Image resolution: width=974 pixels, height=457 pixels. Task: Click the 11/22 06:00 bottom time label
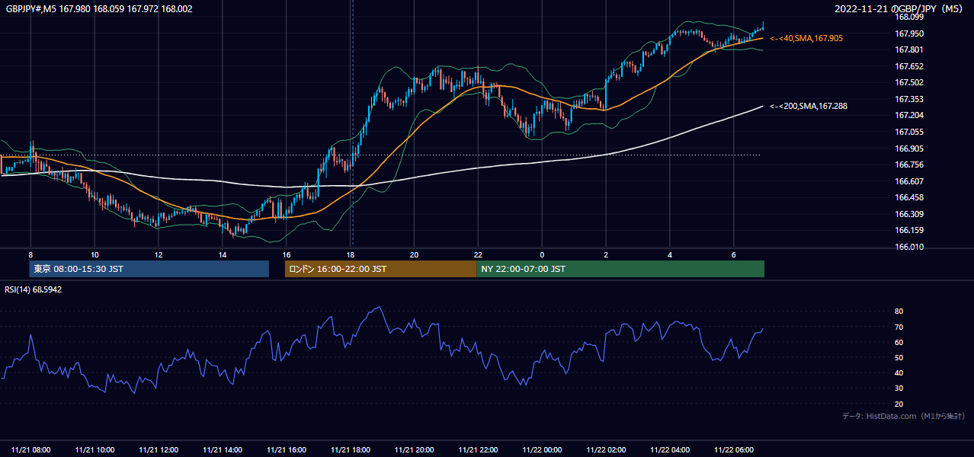(735, 449)
